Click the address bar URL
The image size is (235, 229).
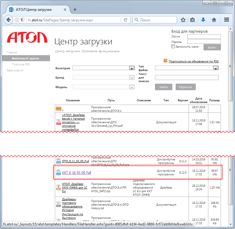click(61, 20)
